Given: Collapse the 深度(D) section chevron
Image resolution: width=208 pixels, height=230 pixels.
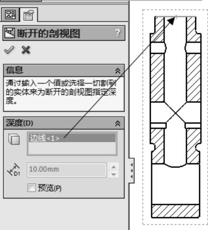Looking at the screenshot, I should coord(118,123).
